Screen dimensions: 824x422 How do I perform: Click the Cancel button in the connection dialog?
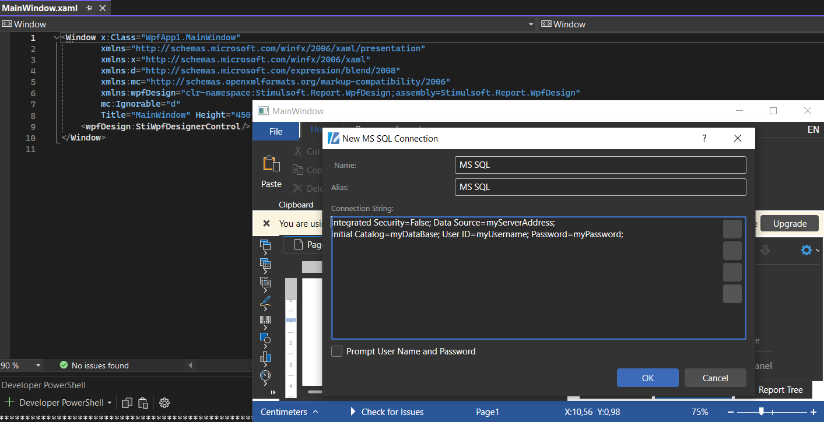tap(715, 378)
